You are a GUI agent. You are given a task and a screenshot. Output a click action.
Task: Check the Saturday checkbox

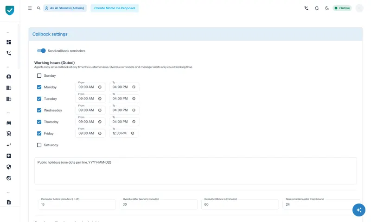coord(39,145)
